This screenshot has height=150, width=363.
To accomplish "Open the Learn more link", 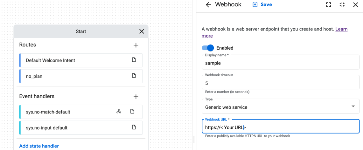I will 341,29.
